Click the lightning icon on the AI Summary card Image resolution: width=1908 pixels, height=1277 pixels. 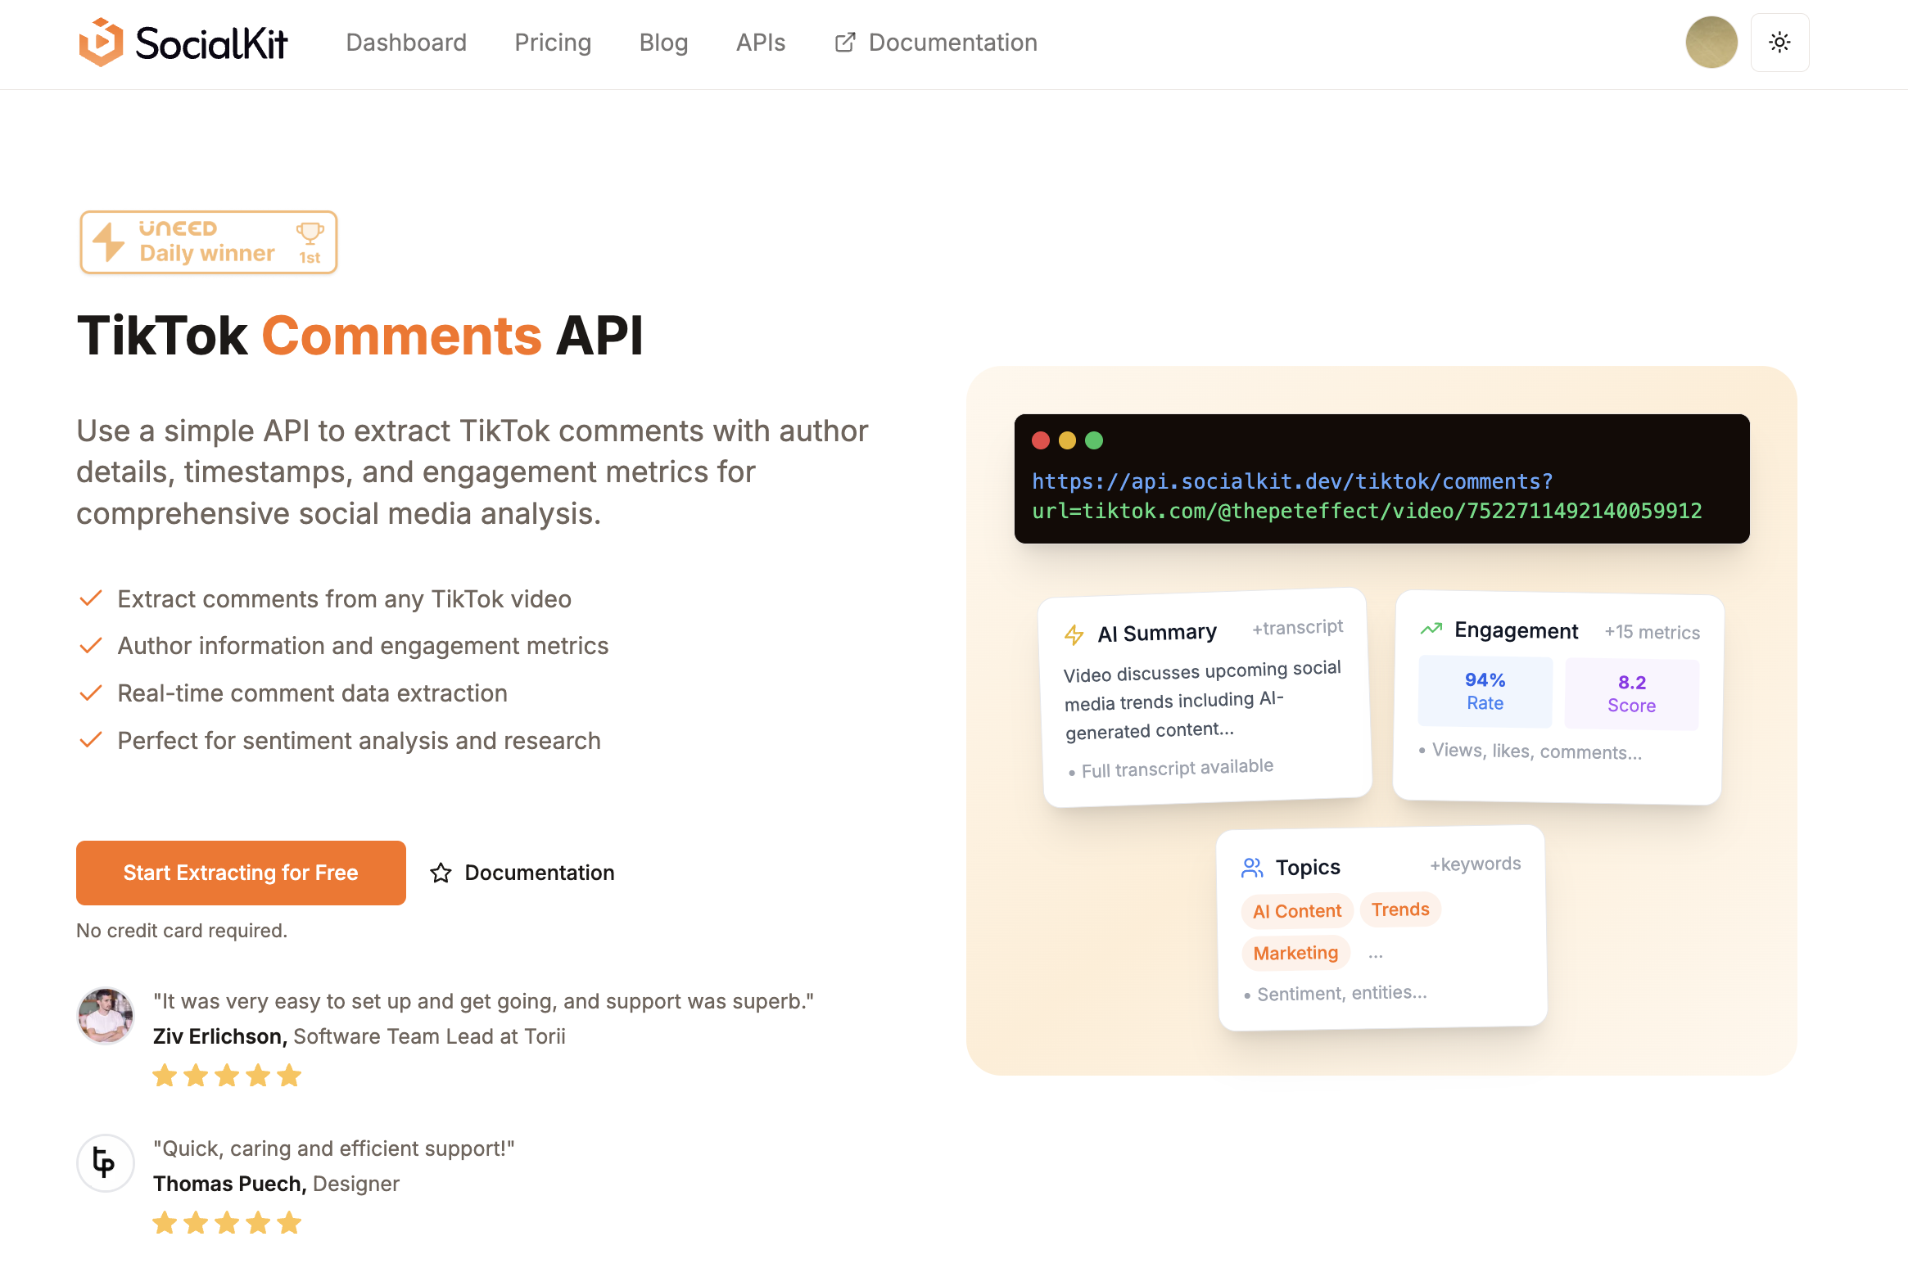coord(1073,633)
